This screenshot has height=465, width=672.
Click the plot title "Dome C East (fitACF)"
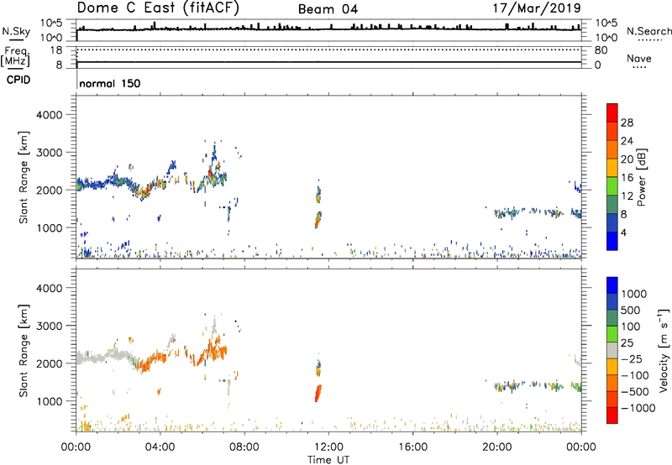[x=158, y=8]
